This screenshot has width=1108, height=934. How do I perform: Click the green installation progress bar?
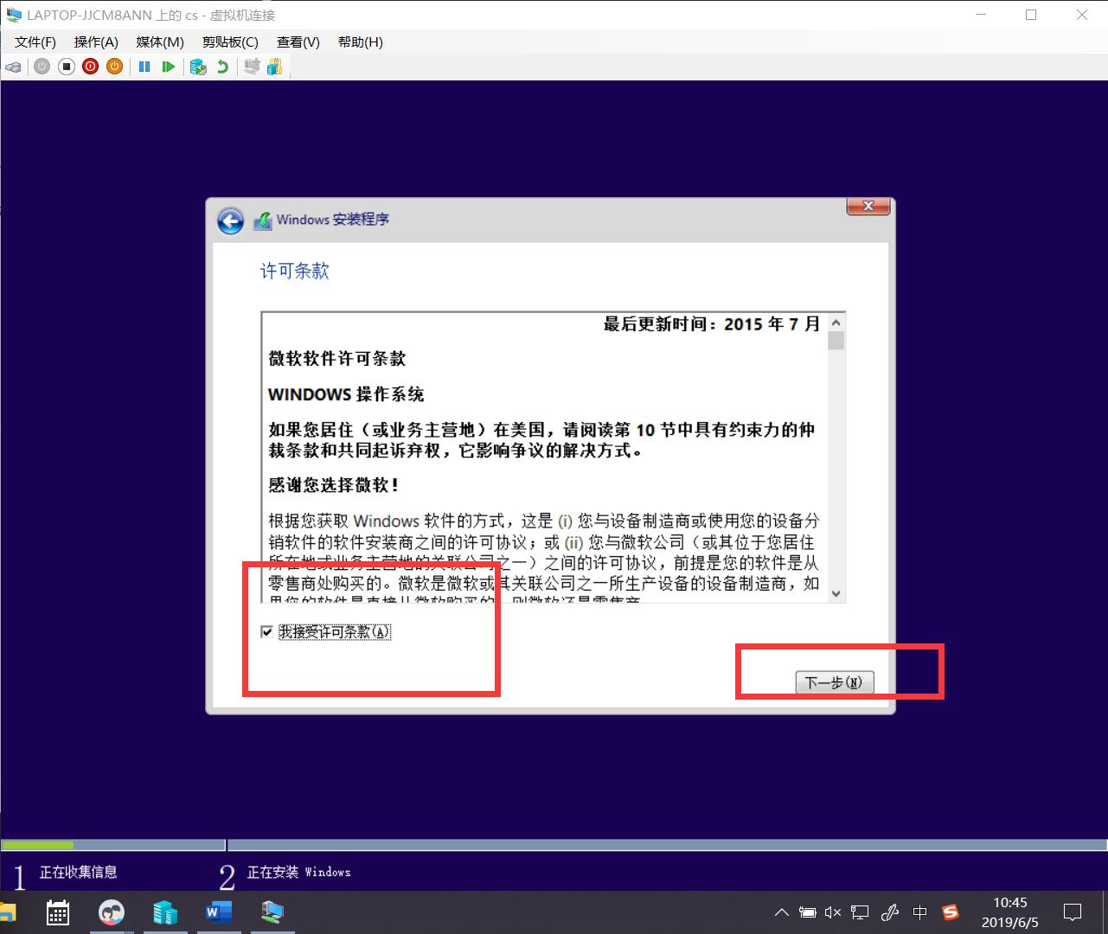[x=39, y=845]
